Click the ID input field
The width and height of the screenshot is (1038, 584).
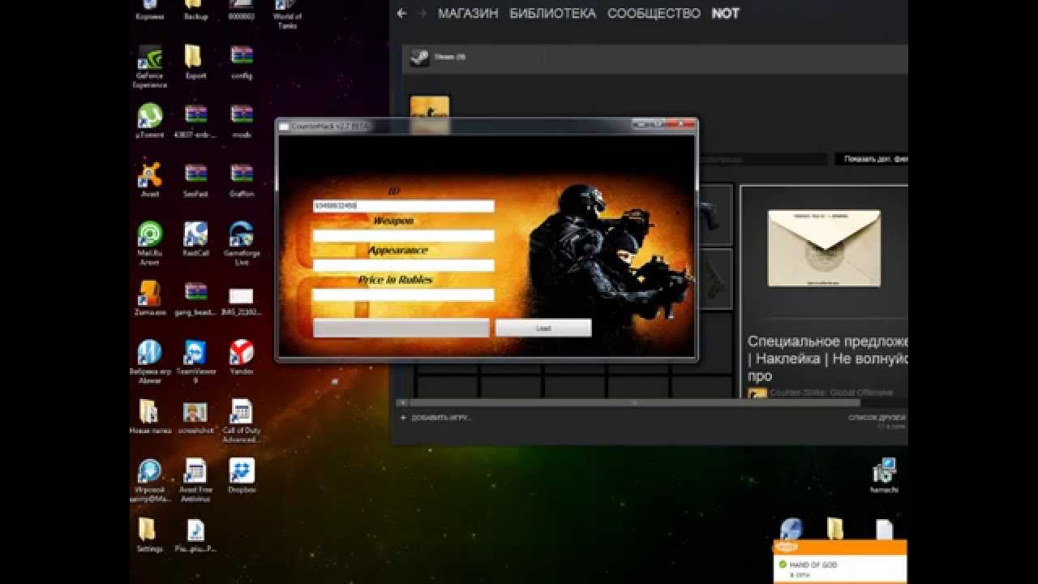pos(403,206)
